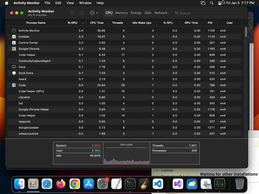Screen dimensions: 259x194
Task: Switch to the Energy tab
Action: coord(136,13)
